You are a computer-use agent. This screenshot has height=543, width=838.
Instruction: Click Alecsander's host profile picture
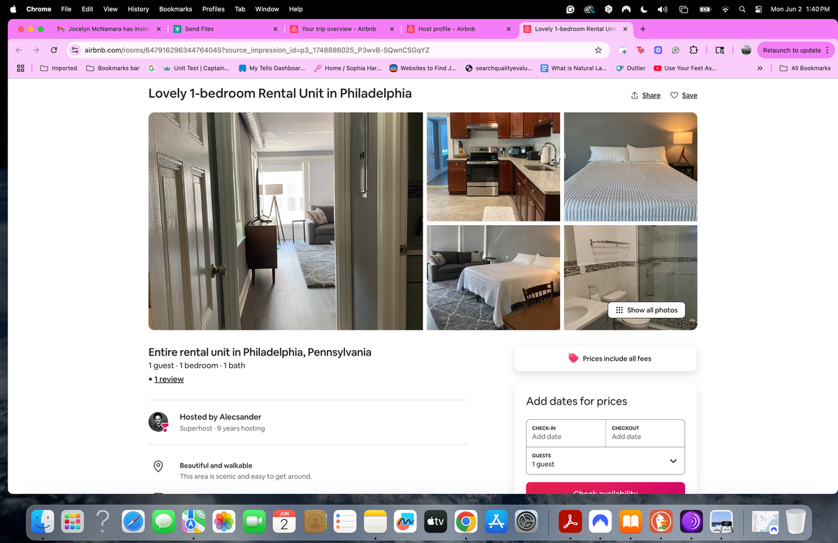(x=159, y=421)
